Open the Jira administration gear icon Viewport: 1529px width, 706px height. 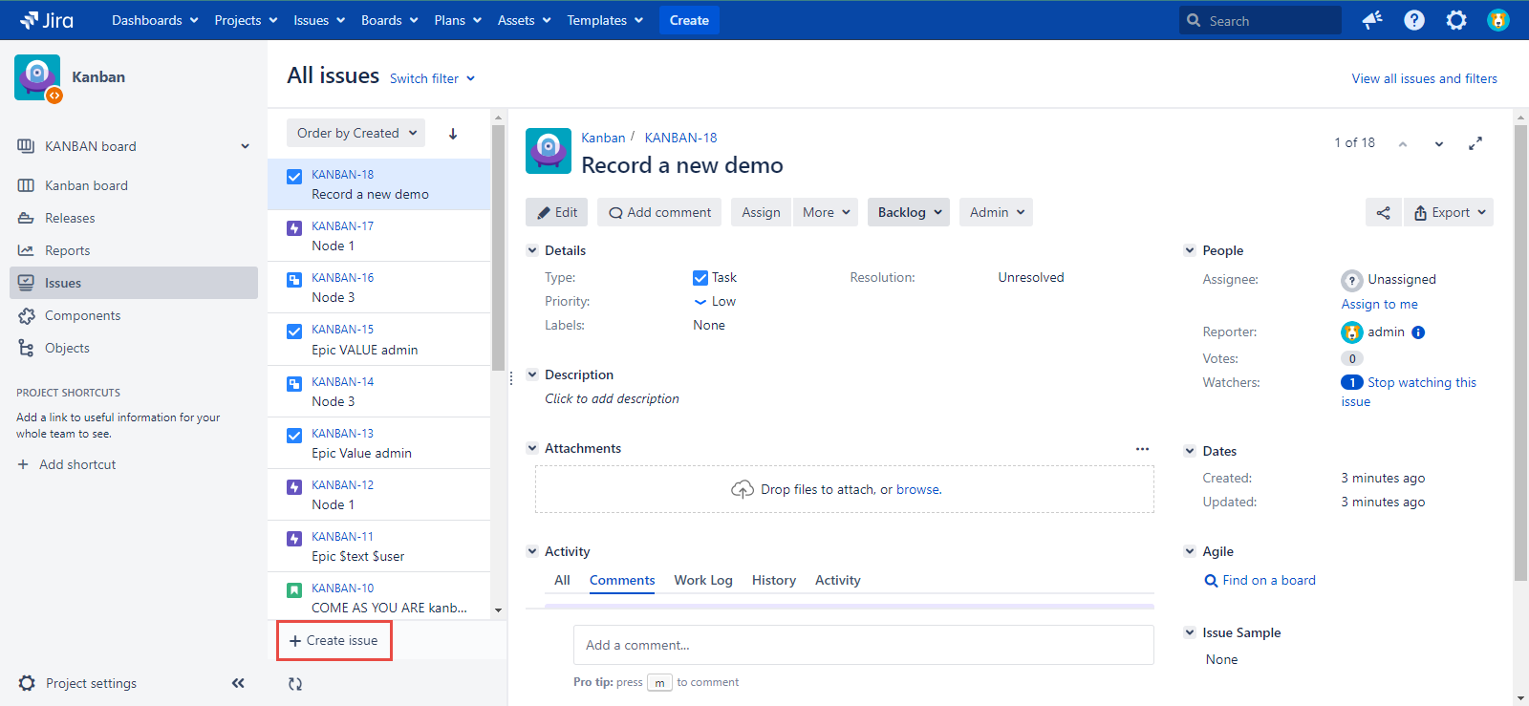(x=1455, y=20)
